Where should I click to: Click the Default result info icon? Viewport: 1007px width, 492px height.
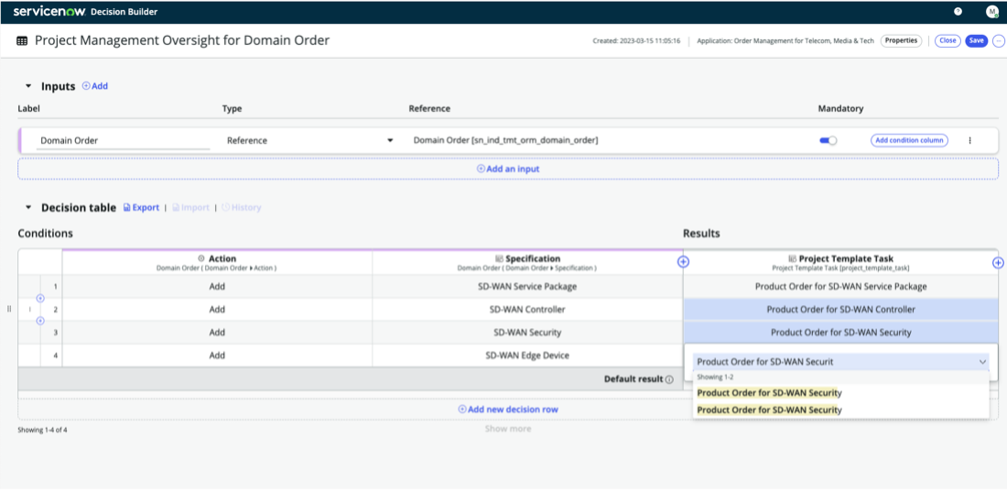point(669,379)
